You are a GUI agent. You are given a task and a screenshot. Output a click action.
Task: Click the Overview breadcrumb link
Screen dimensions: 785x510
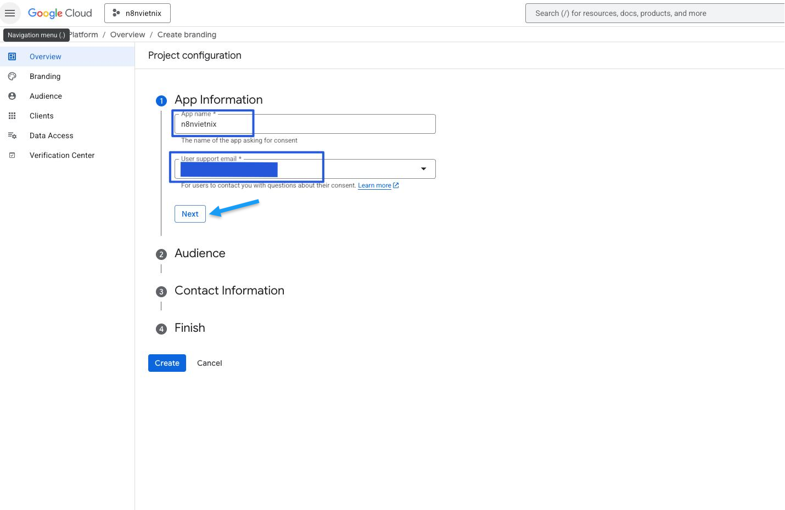[127, 35]
